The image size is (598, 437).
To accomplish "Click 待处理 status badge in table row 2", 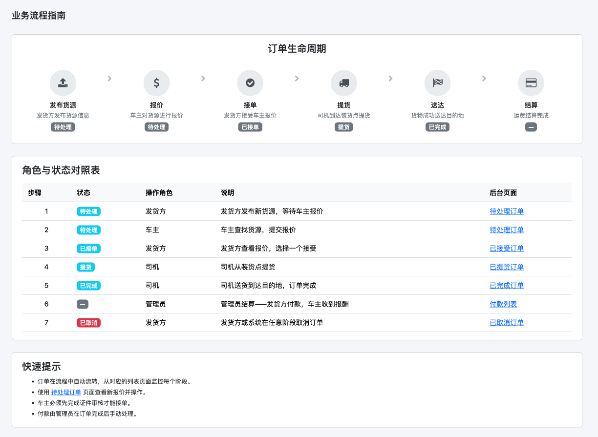I will (x=89, y=230).
